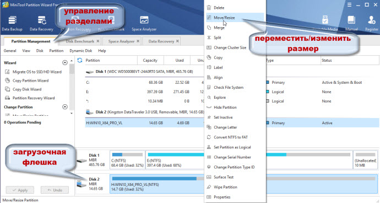Click Copy icon in context menu
The height and width of the screenshot is (203, 380).
pyautogui.click(x=209, y=57)
